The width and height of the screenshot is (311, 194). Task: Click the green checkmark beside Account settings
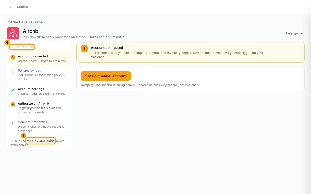coord(13,90)
